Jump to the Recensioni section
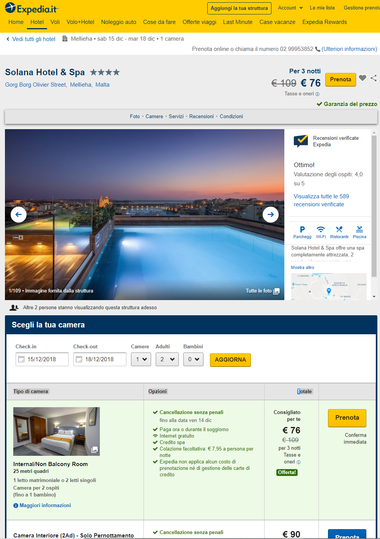The image size is (380, 539). point(202,117)
